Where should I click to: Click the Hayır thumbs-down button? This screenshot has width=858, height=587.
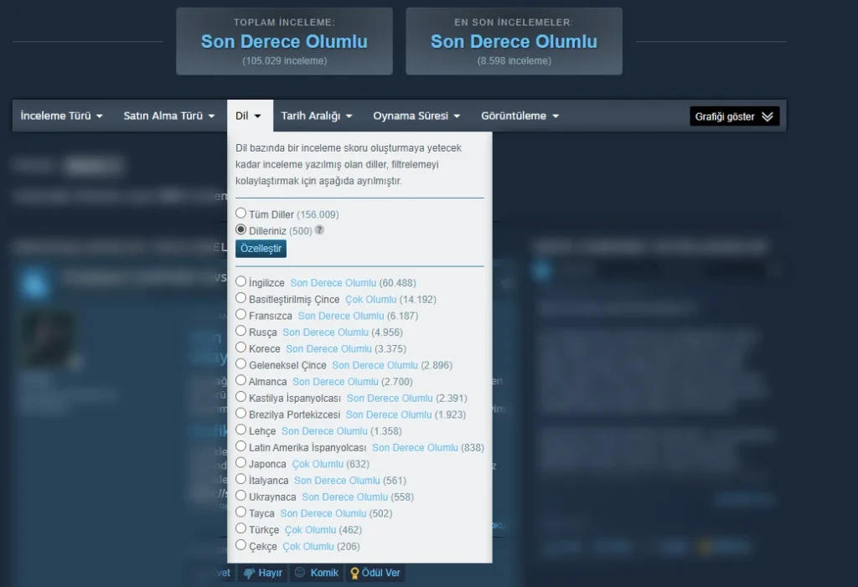click(263, 573)
